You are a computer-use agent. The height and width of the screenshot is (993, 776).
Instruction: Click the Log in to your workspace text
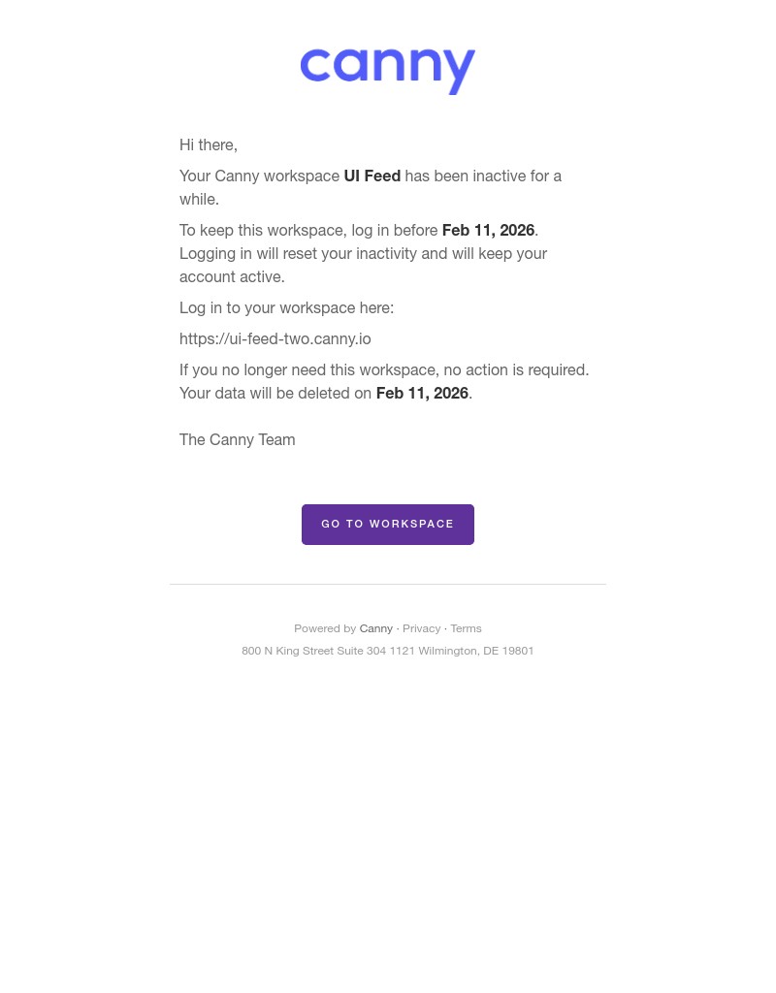pos(286,307)
